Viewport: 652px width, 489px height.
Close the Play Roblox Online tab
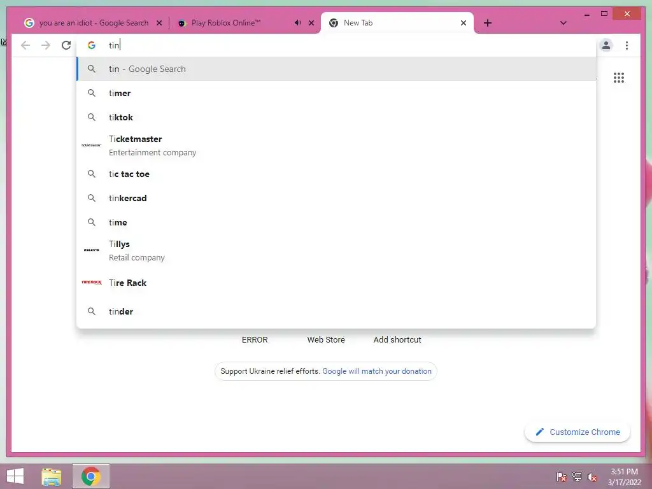point(311,23)
